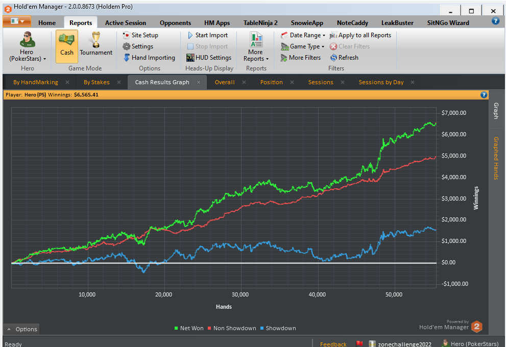Open the TableNinja 2 tab

(260, 23)
